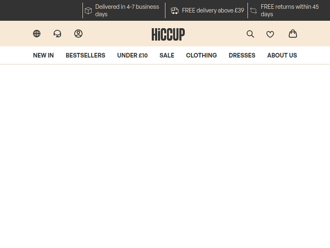The height and width of the screenshot is (248, 330).
Task: Click the customer support headset icon
Action: tap(57, 33)
